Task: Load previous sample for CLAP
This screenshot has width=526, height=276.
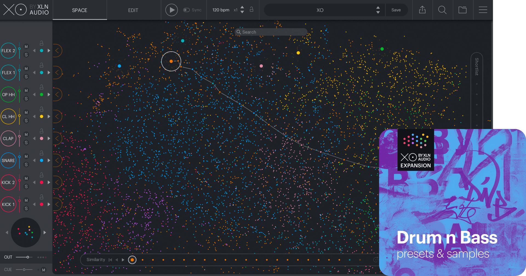Action: 34,138
